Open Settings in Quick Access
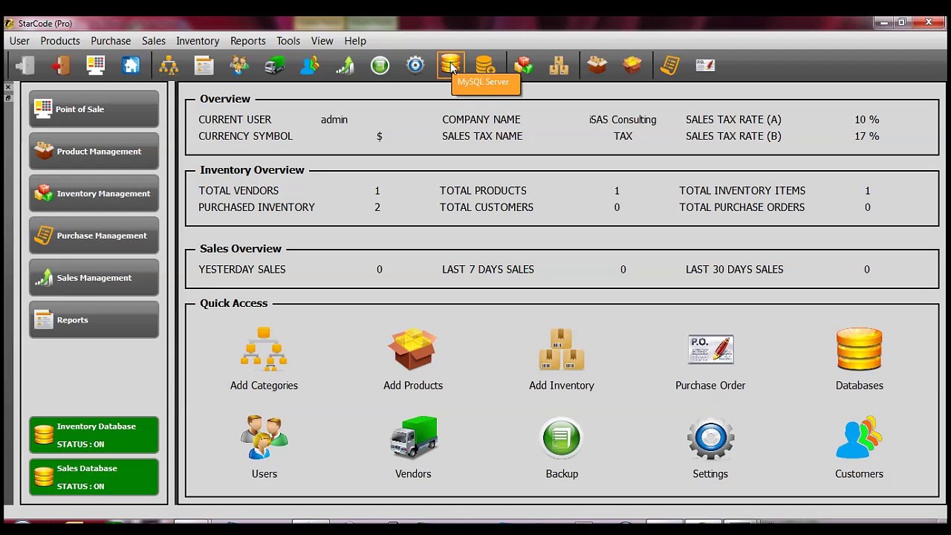This screenshot has width=951, height=535. 710,447
